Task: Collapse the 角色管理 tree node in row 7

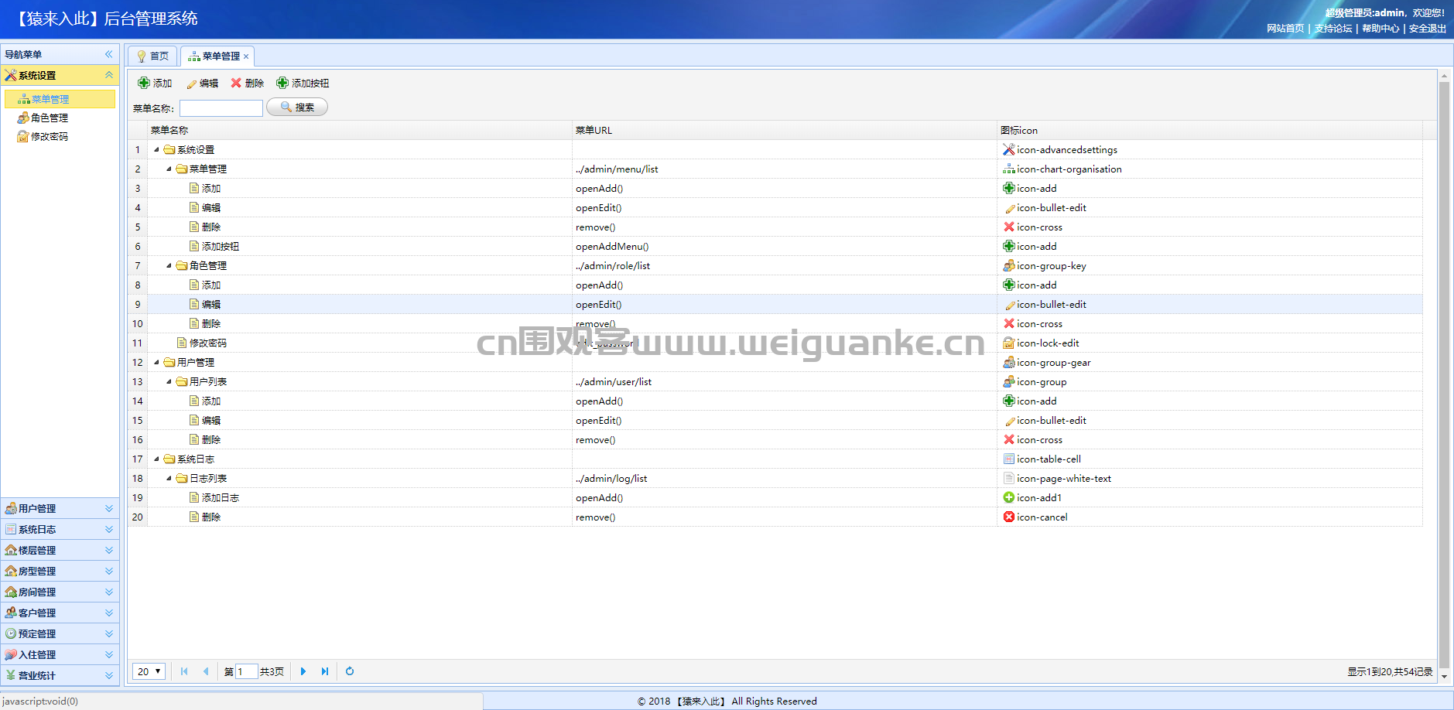Action: (x=169, y=266)
